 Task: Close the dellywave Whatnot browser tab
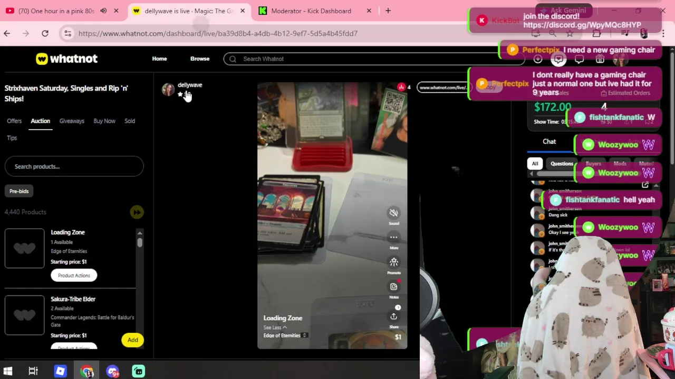pyautogui.click(x=243, y=11)
